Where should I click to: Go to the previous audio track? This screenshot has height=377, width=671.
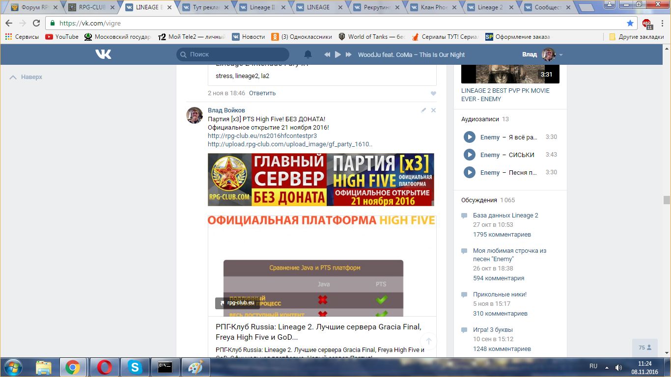pyautogui.click(x=327, y=54)
